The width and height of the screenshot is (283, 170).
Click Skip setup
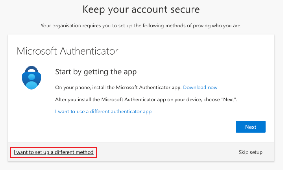[x=250, y=152]
